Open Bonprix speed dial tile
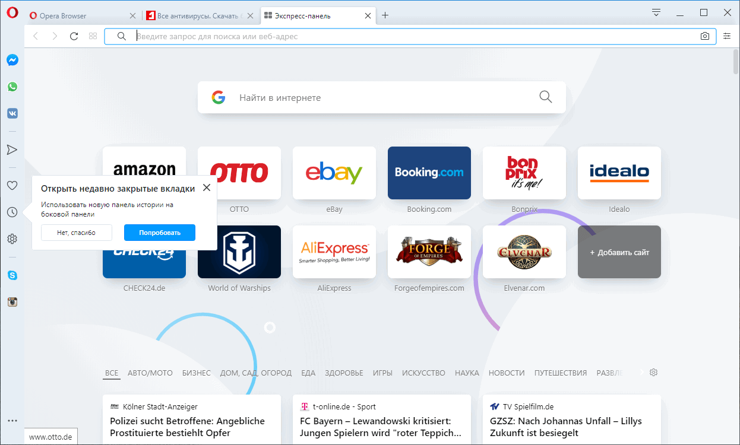Screen dimensions: 740x445 click(524, 173)
